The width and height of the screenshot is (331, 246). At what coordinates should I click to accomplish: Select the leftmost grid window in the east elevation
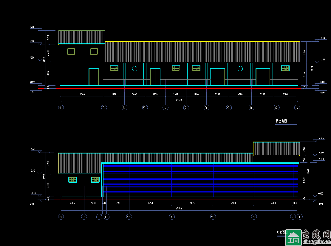click(72, 180)
